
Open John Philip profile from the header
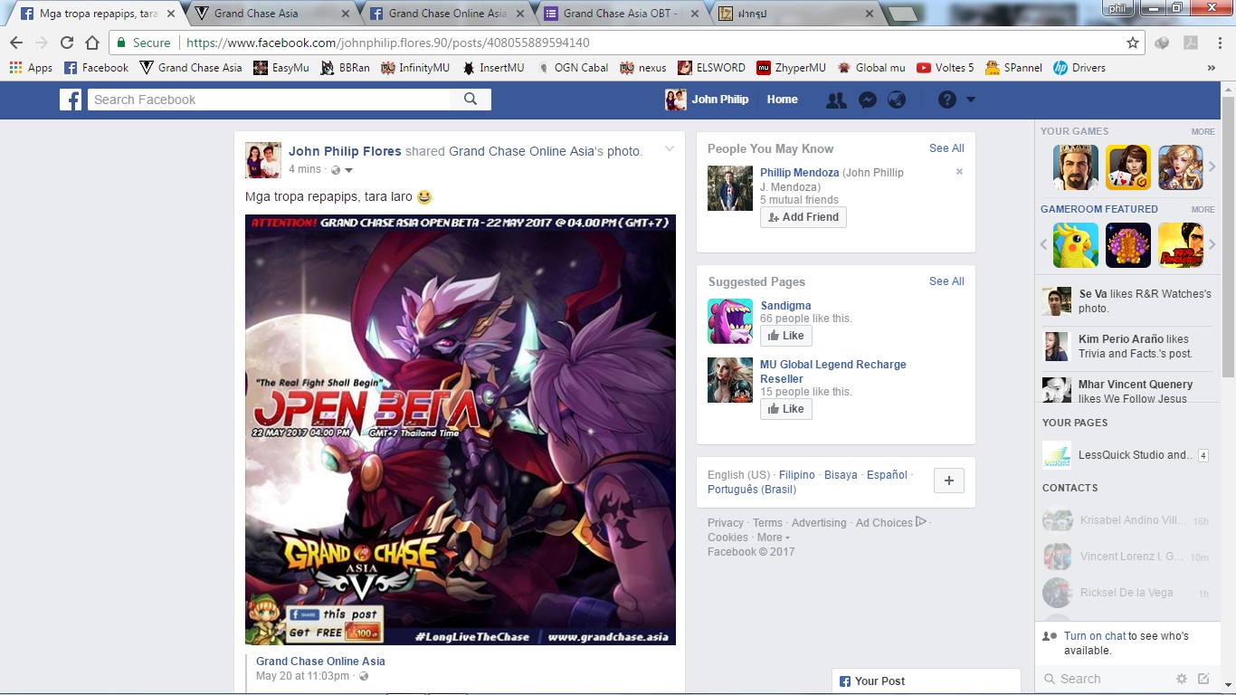coord(707,100)
